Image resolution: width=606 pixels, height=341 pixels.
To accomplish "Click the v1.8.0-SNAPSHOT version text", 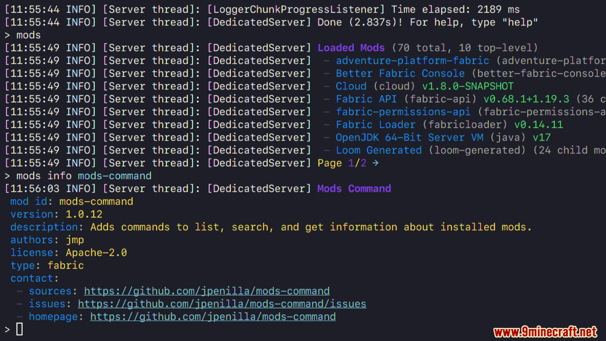I will click(468, 86).
